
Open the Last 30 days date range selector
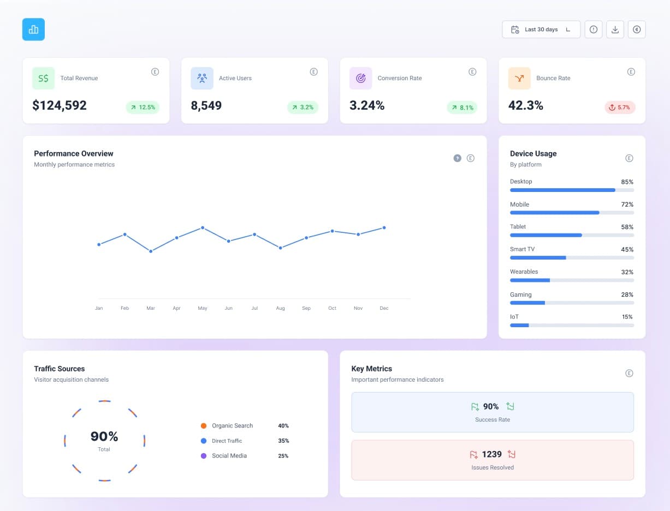tap(541, 29)
